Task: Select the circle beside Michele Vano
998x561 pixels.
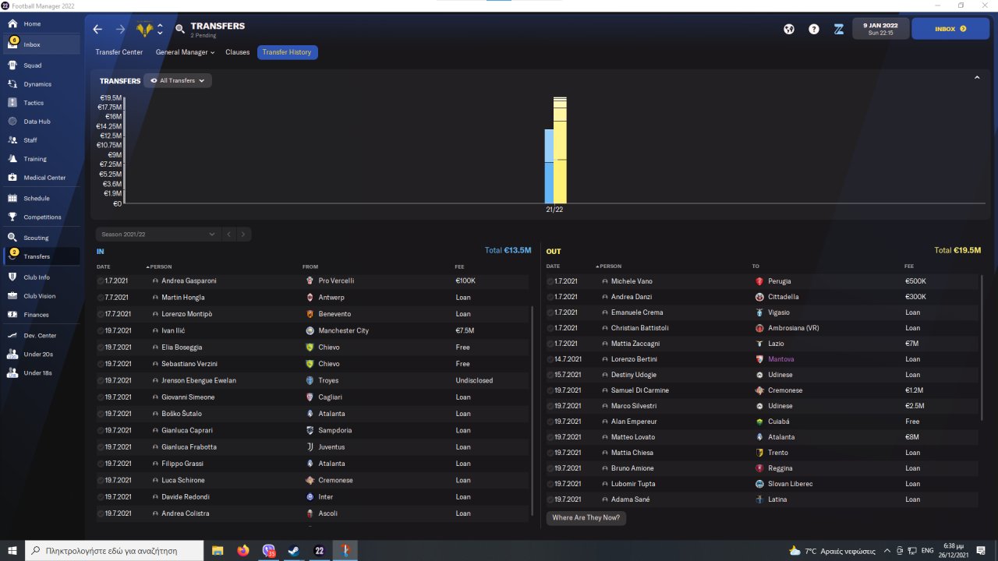Action: pos(550,281)
